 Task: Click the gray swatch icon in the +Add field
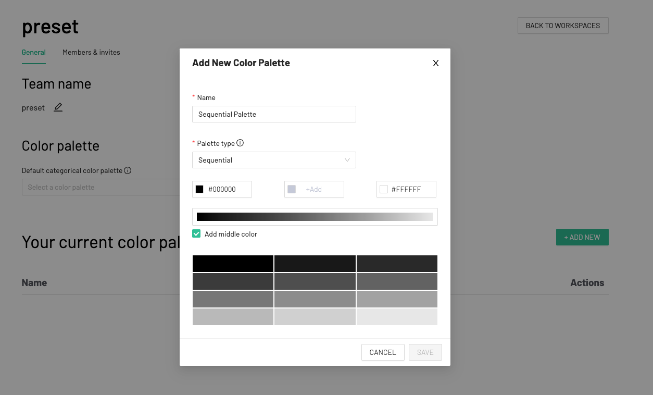tap(292, 189)
